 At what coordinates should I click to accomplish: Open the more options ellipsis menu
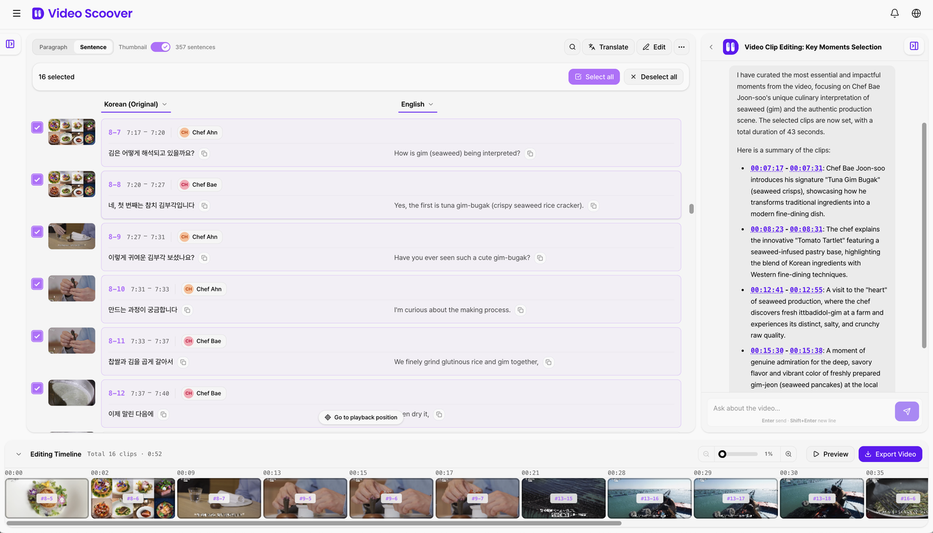(x=681, y=47)
